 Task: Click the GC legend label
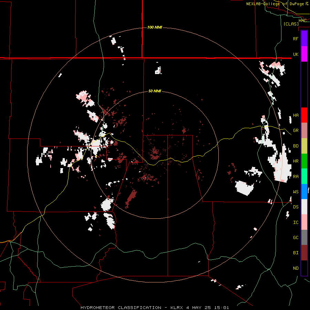point(296,238)
